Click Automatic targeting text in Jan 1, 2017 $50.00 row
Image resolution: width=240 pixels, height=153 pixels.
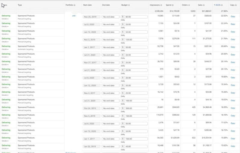pos(25,49)
